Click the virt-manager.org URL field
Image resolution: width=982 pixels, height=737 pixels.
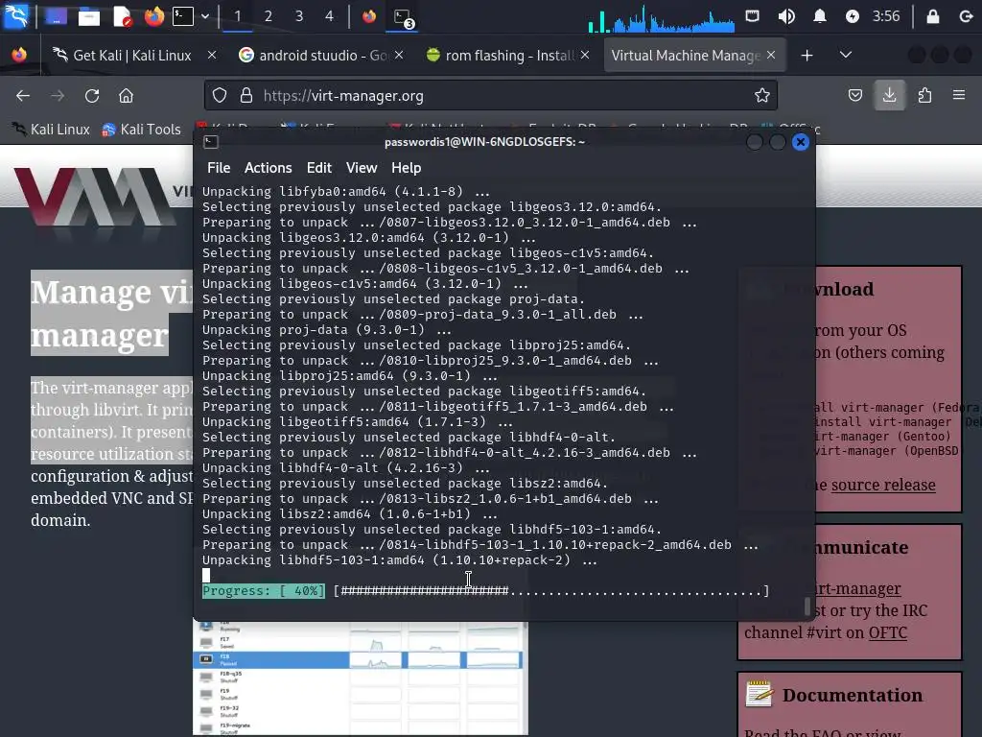click(x=490, y=95)
